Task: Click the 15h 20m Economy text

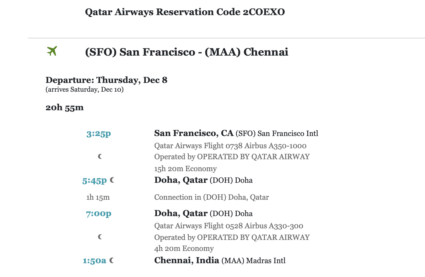Action: point(185,169)
